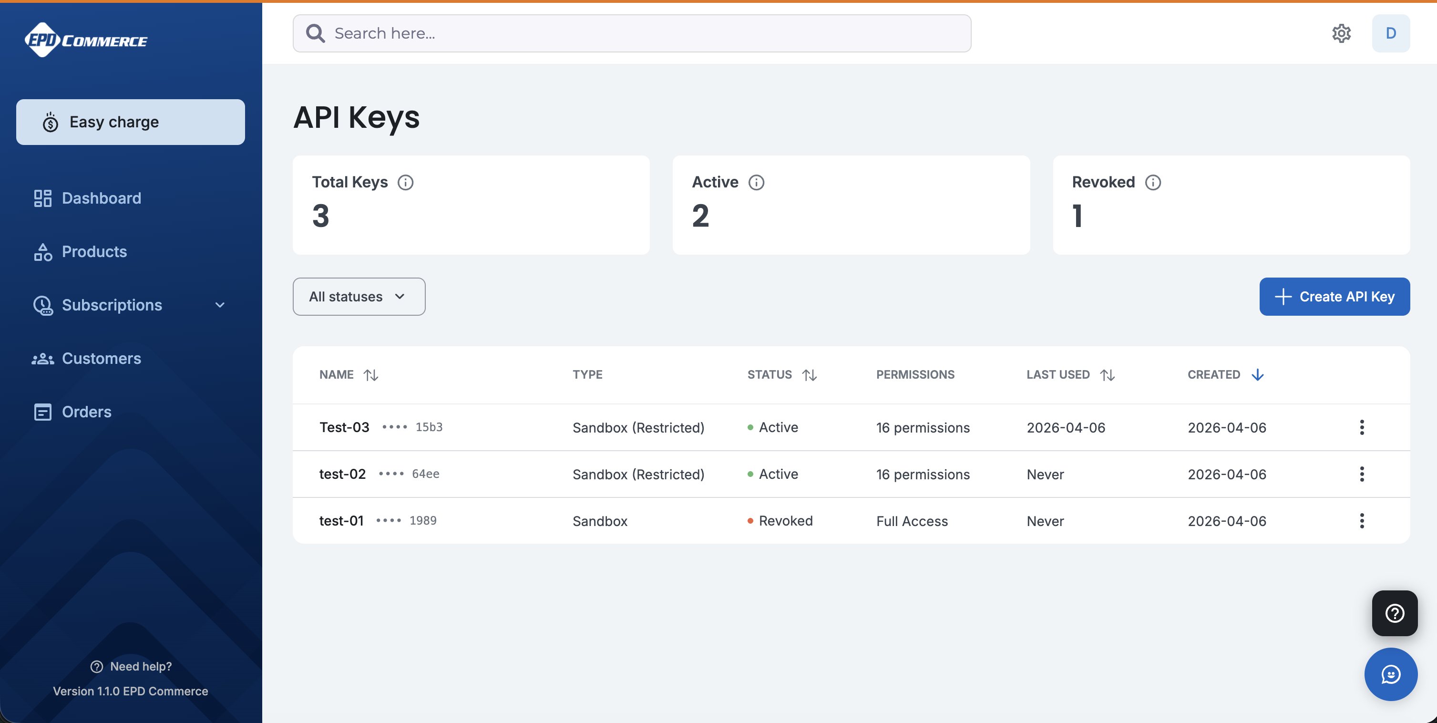Sort table by Created column arrow
The height and width of the screenshot is (723, 1437).
click(x=1257, y=375)
